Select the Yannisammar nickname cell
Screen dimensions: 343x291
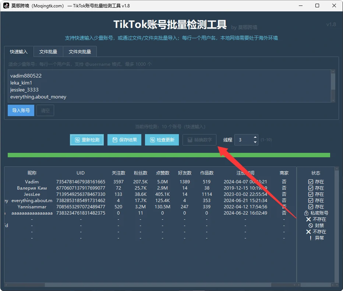32,206
